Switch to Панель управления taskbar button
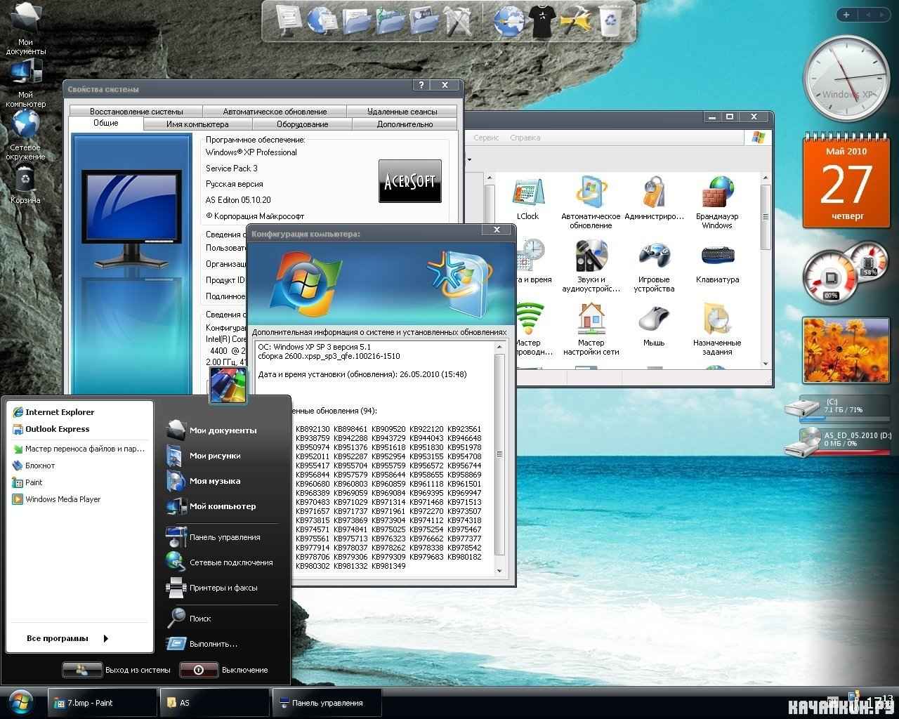 (x=327, y=703)
